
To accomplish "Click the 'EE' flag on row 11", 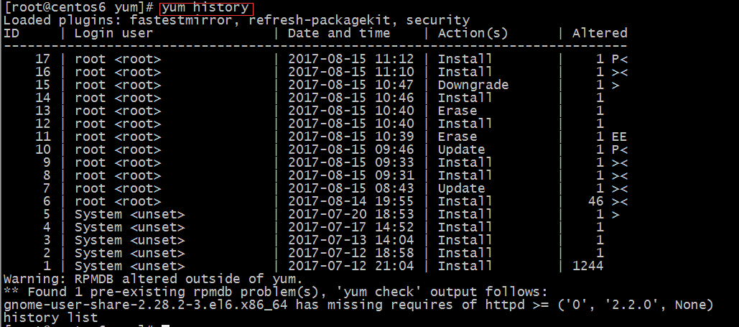I will (619, 137).
